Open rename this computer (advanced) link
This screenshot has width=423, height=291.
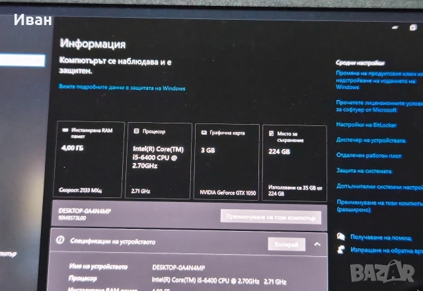(x=379, y=206)
